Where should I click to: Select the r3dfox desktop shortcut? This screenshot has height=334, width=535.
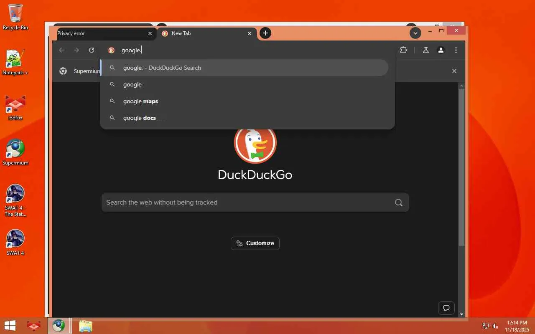click(x=15, y=107)
